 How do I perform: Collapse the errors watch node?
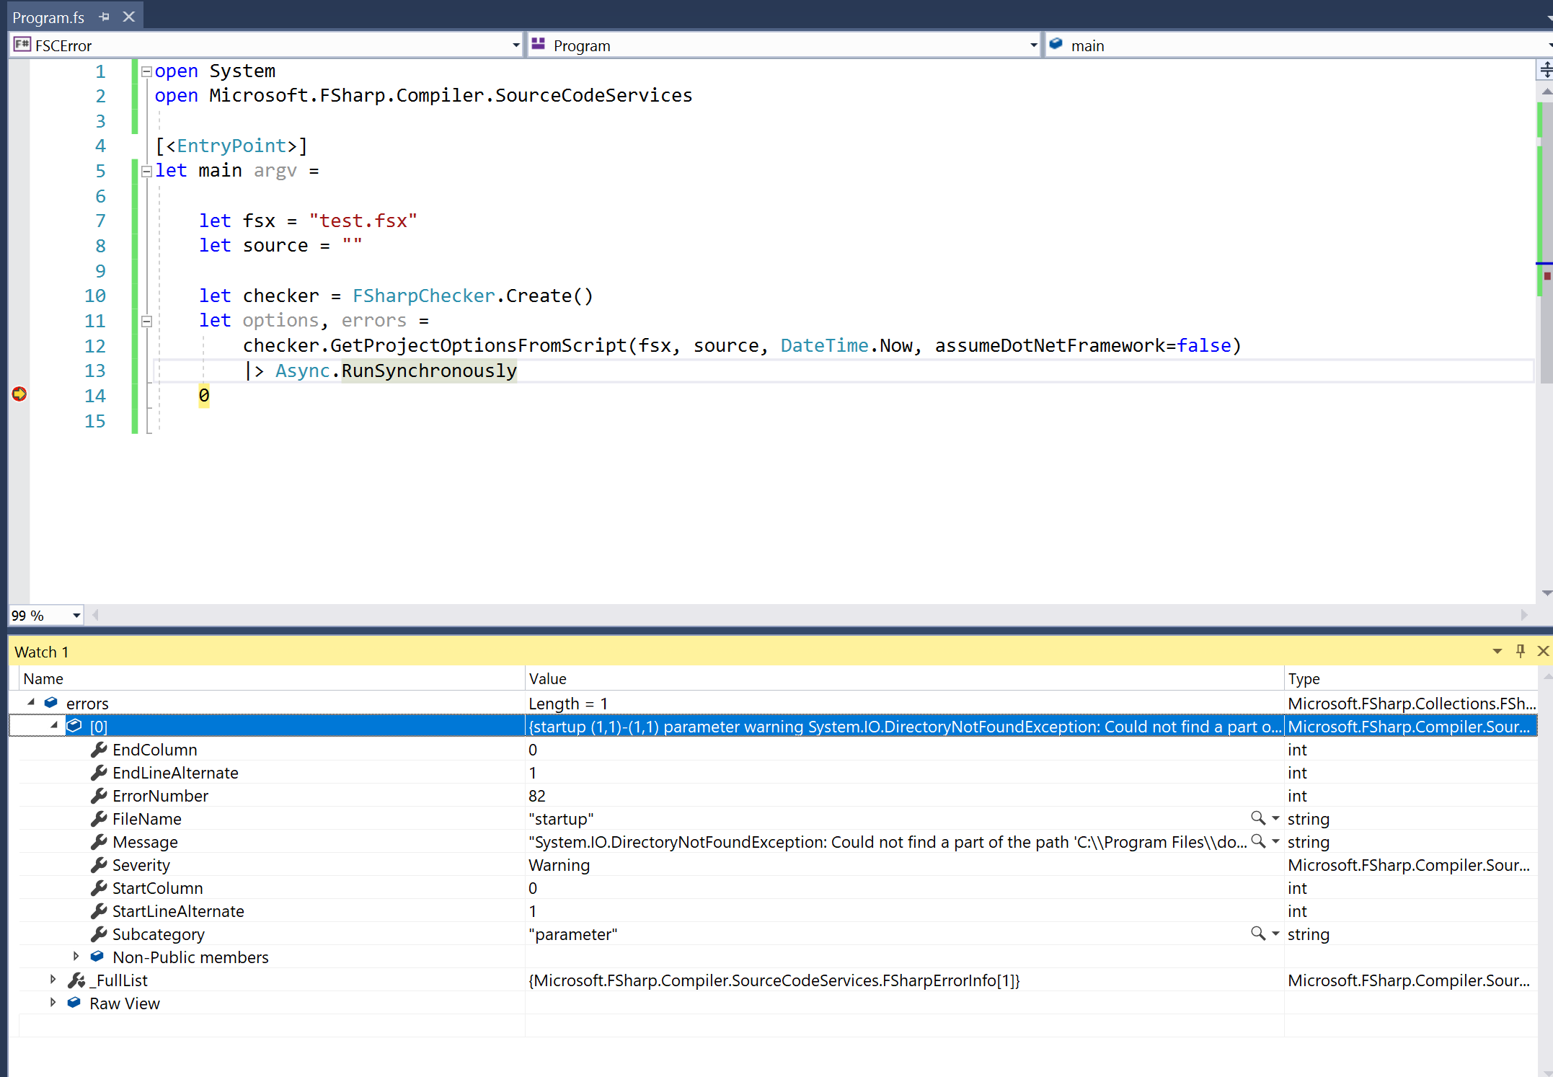pyautogui.click(x=31, y=702)
